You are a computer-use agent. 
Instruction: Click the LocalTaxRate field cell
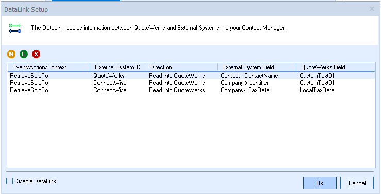click(317, 90)
